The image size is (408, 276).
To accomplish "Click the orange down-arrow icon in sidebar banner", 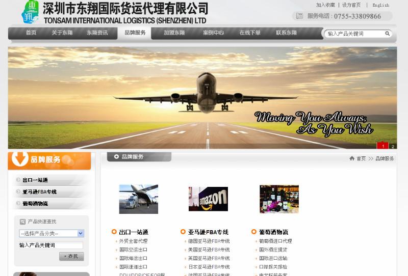I will coord(20,159).
